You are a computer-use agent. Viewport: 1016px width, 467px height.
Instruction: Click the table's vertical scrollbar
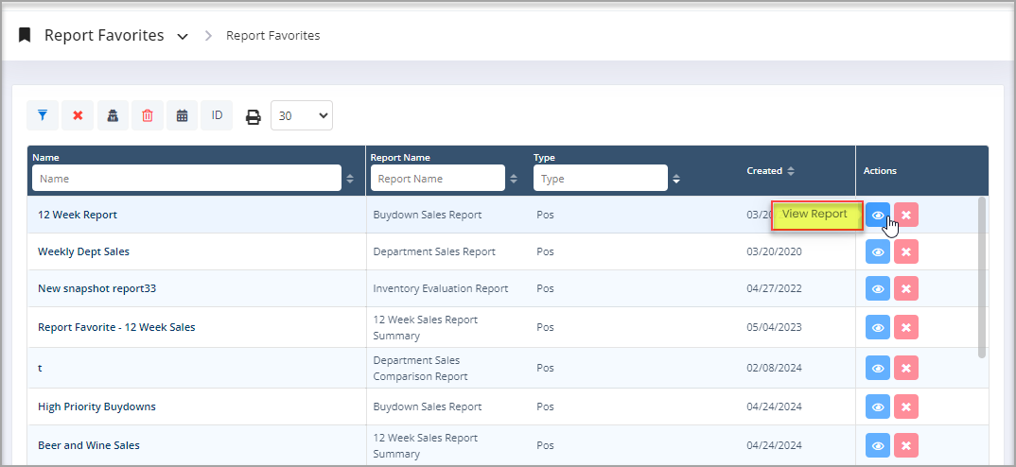[x=982, y=277]
